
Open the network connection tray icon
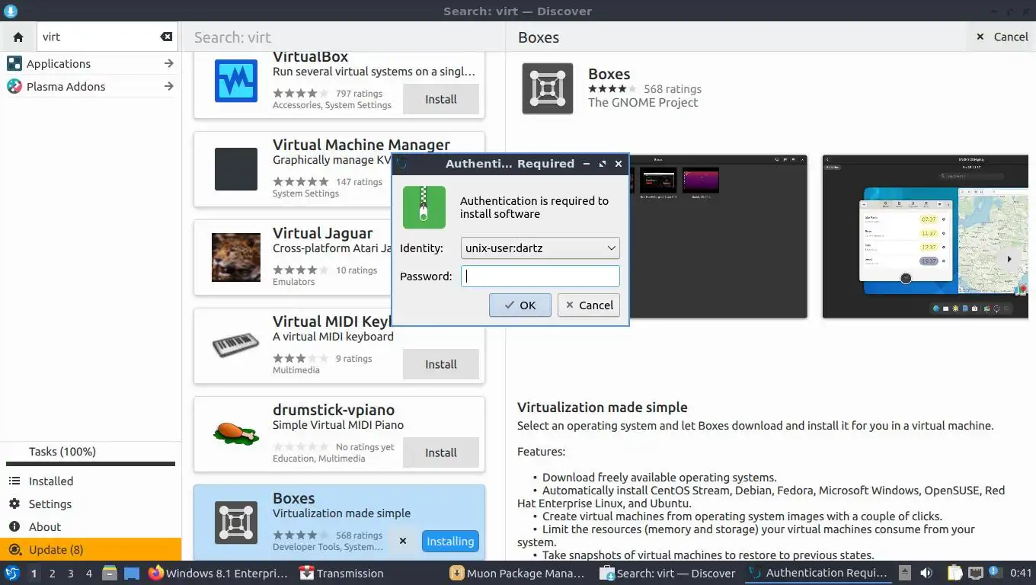(x=976, y=573)
